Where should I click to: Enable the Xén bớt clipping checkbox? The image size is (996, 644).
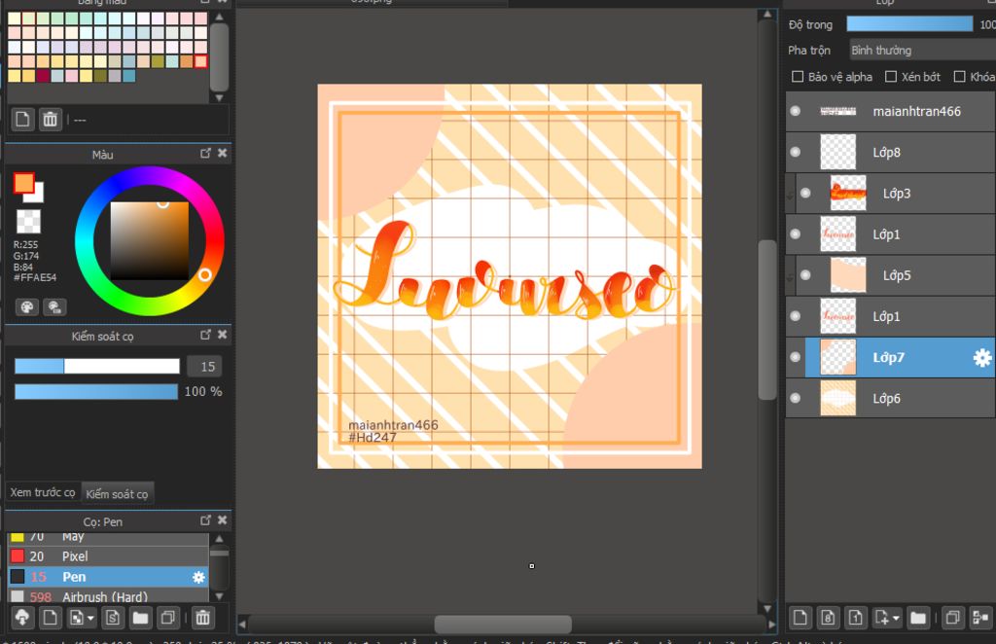pyautogui.click(x=891, y=77)
